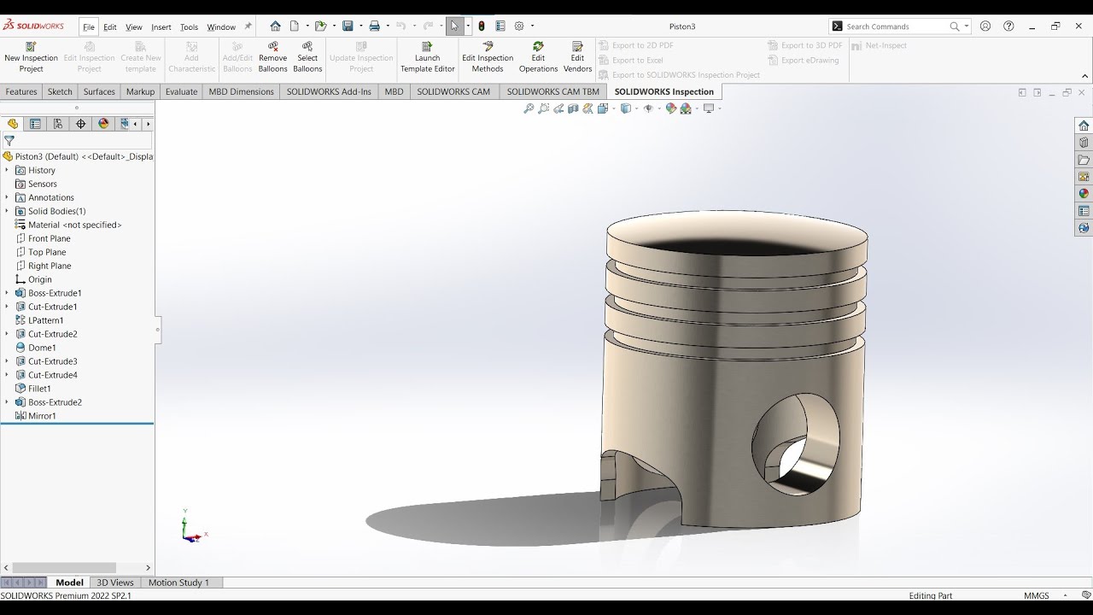This screenshot has height=615, width=1093.
Task: Open Appearances in task pane
Action: click(1084, 194)
